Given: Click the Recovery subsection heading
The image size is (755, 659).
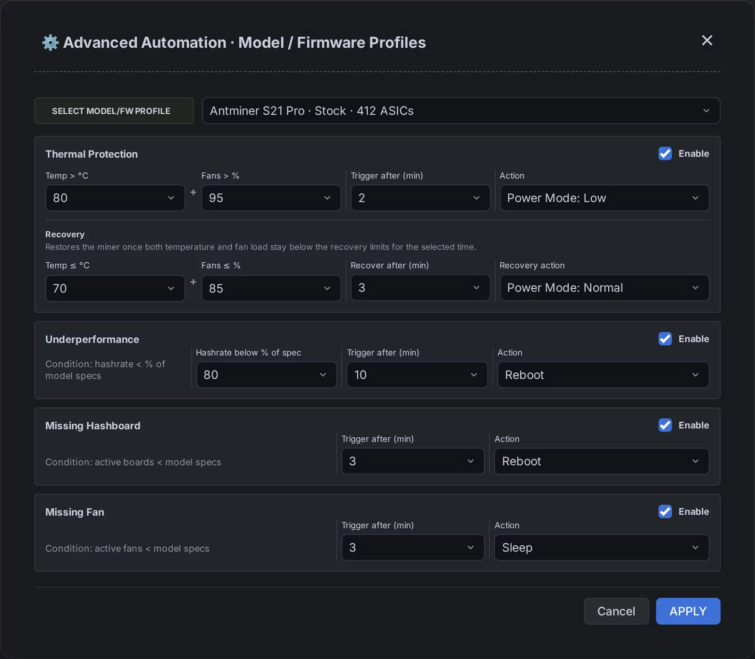Looking at the screenshot, I should pyautogui.click(x=65, y=234).
